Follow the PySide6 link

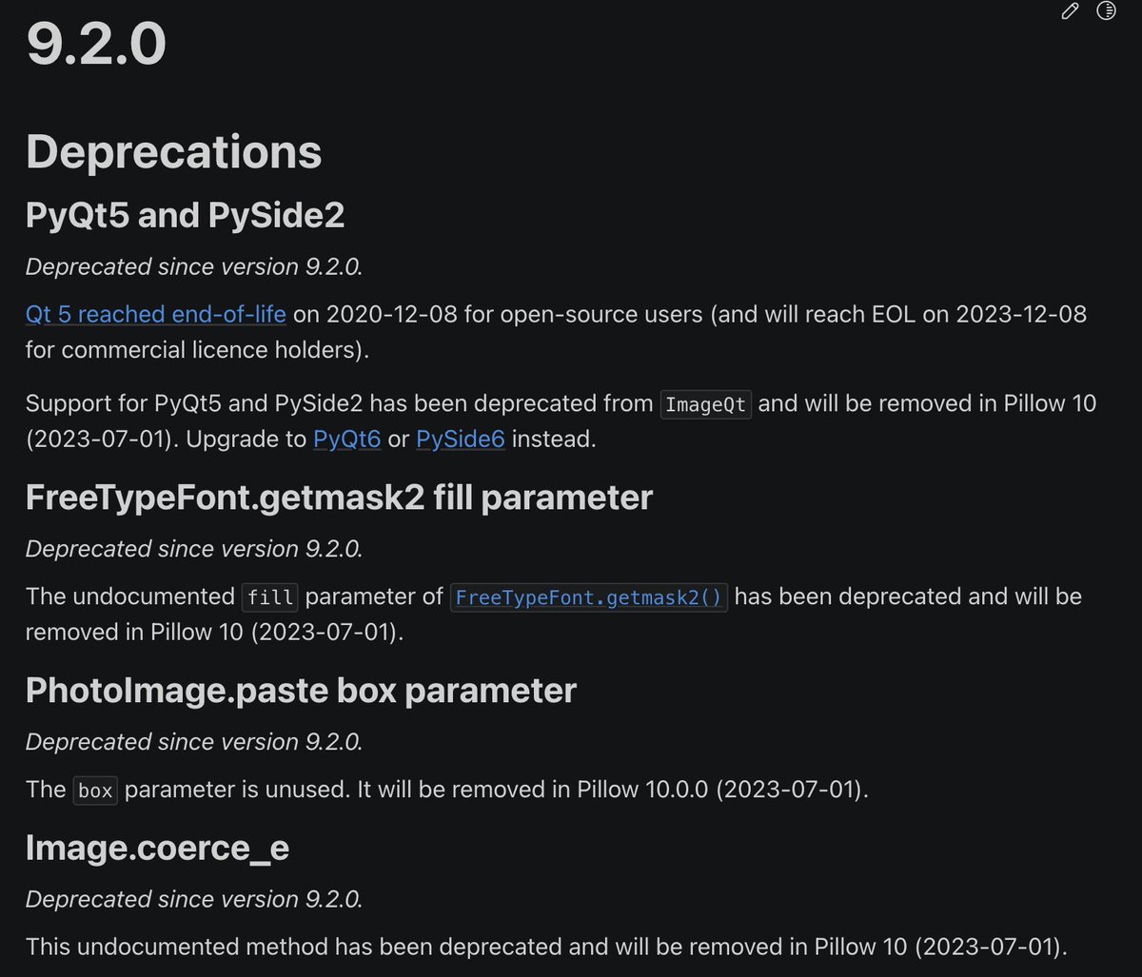(x=461, y=440)
